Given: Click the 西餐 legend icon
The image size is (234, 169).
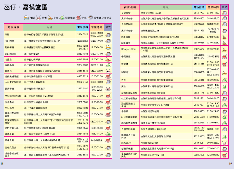Looking at the screenshot, I should pos(38,17).
